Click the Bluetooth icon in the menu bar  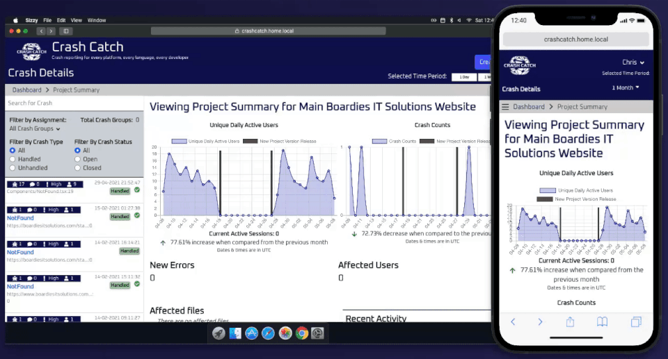(x=452, y=20)
